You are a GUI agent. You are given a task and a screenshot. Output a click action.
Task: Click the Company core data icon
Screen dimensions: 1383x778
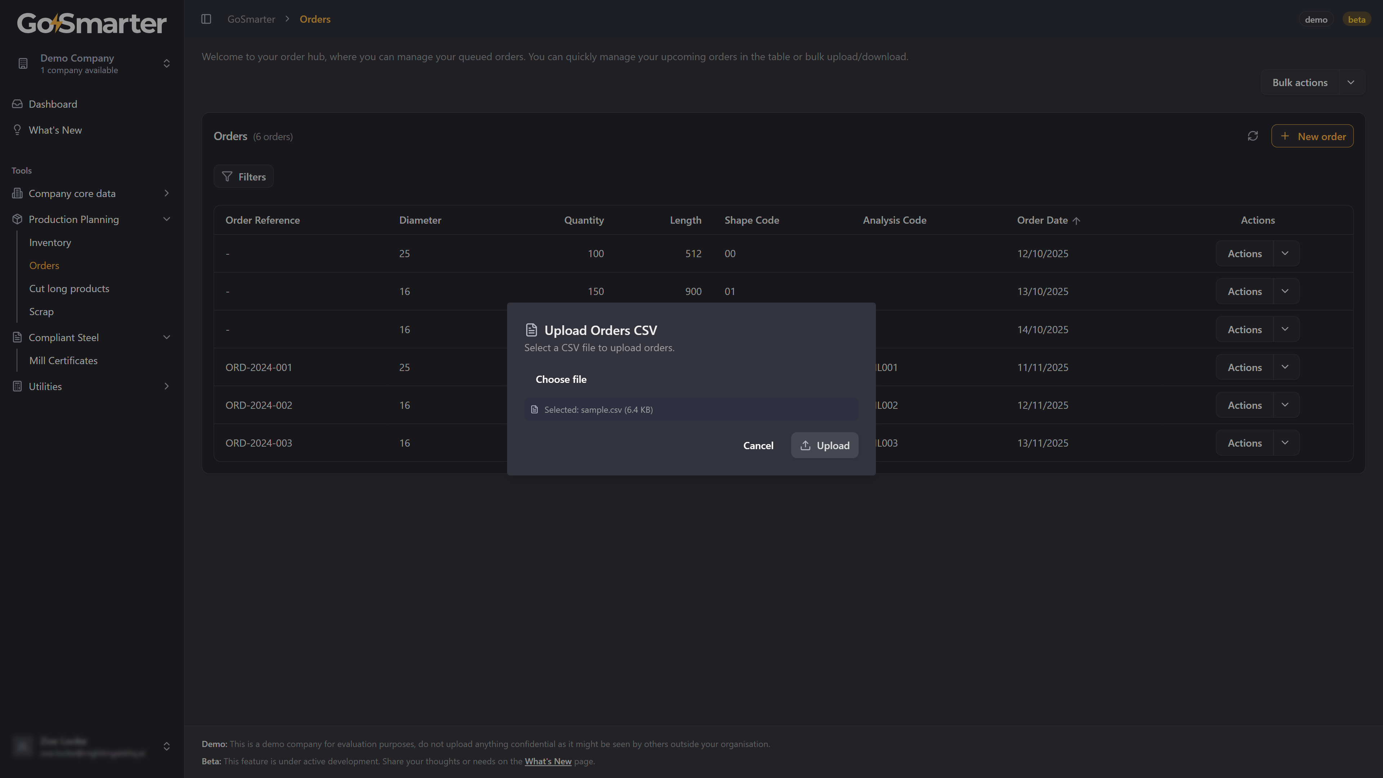[17, 193]
